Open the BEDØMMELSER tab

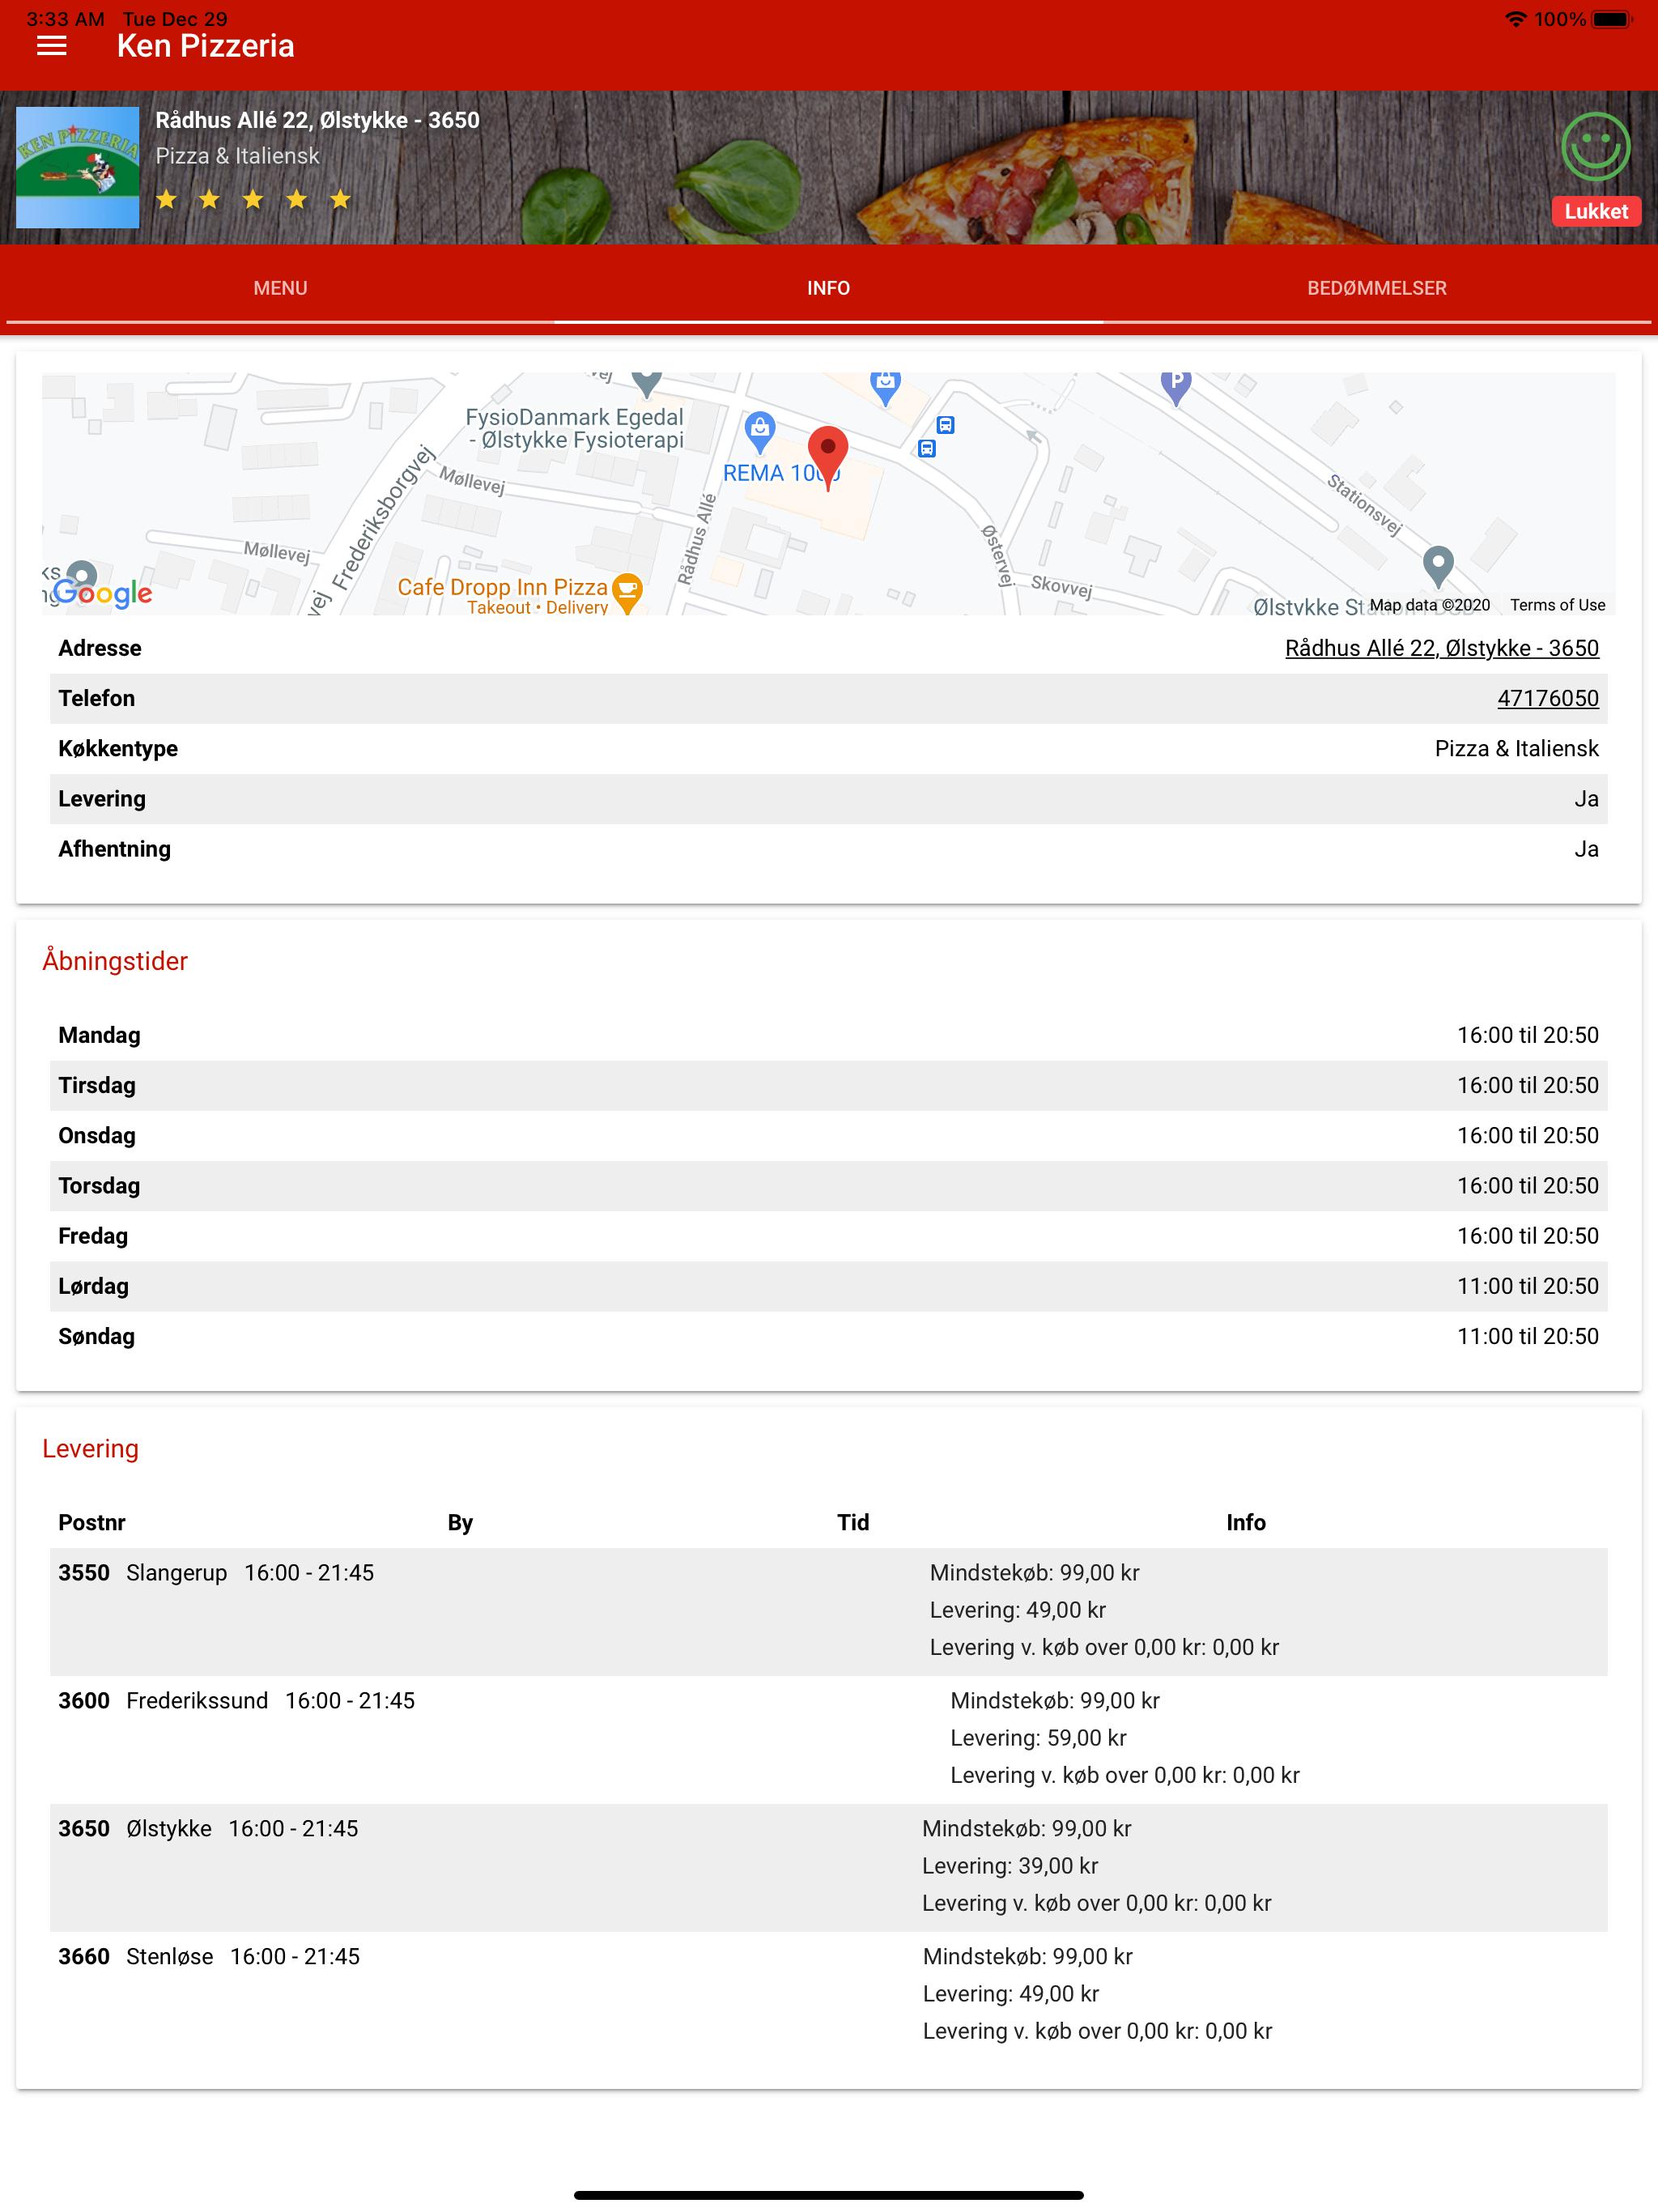click(1376, 288)
